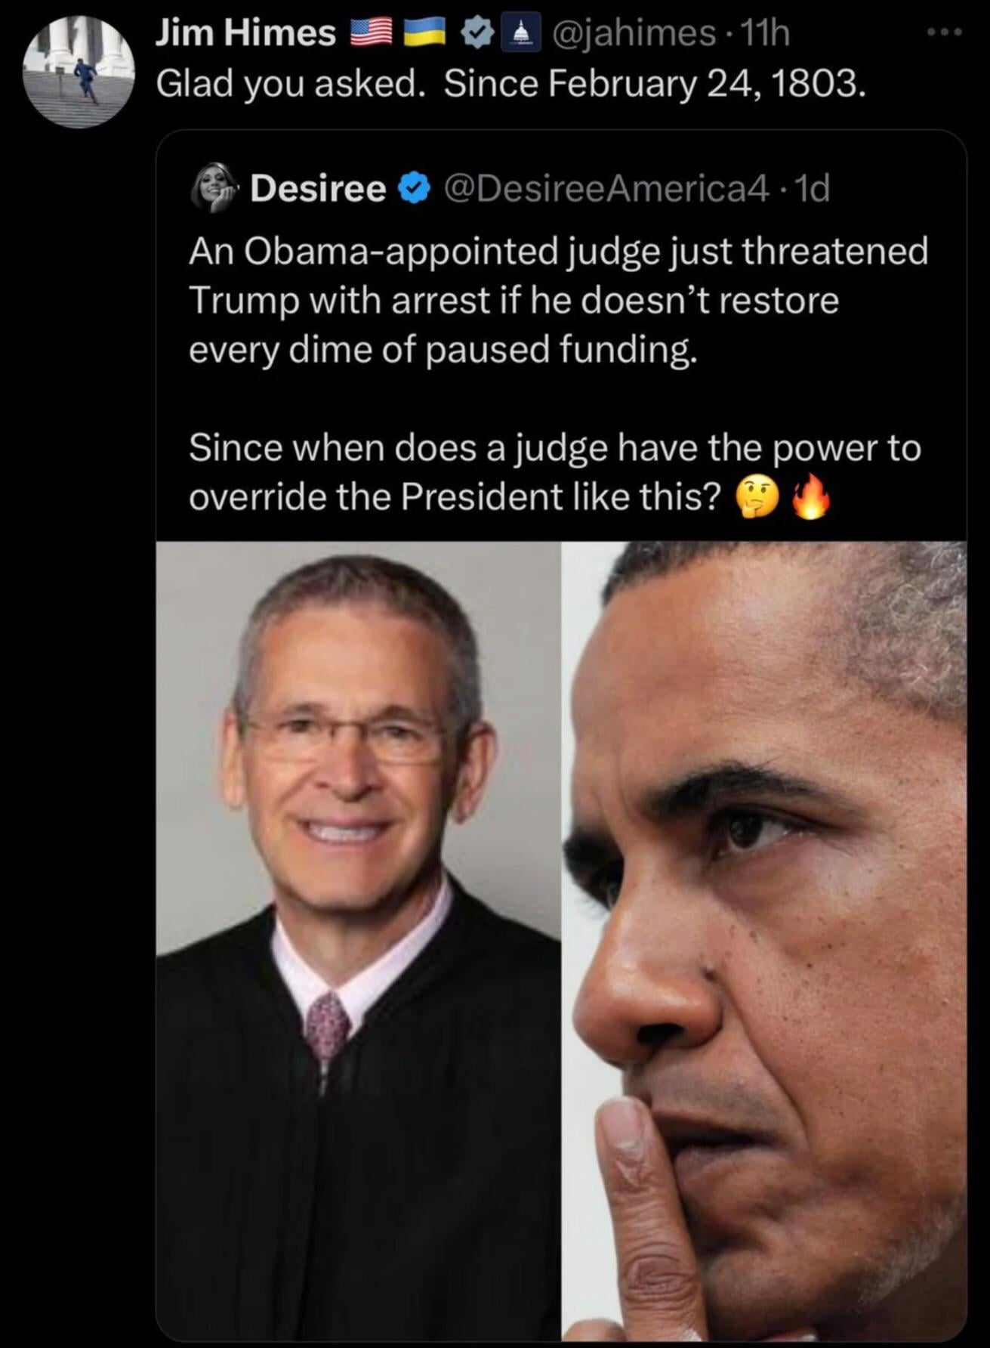
Task: Click Desiree's blue verified checkmark
Action: point(415,188)
